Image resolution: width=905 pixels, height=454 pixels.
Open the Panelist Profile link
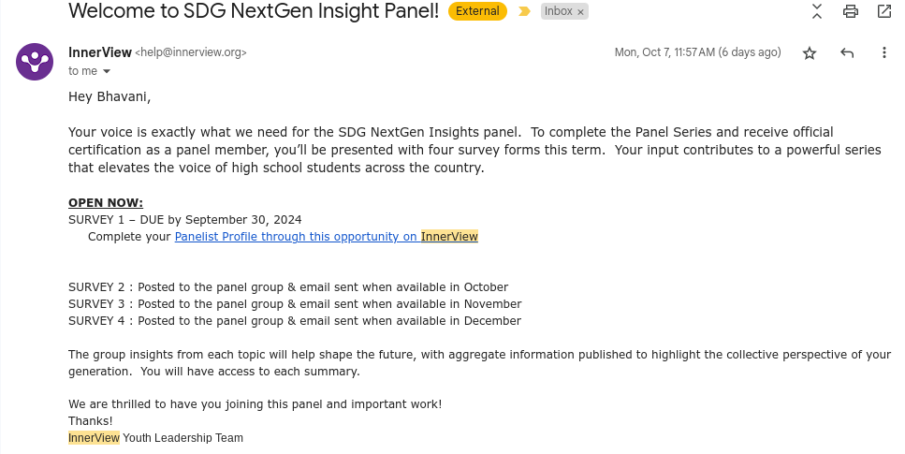point(326,237)
